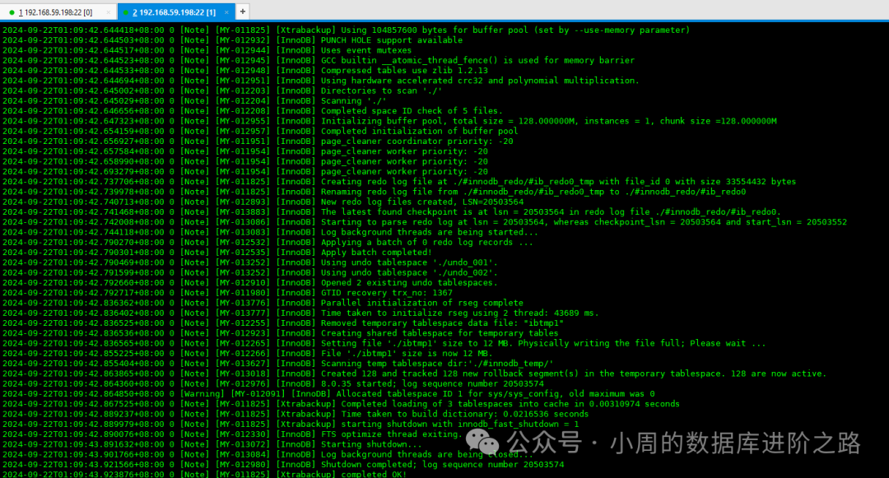Image resolution: width=889 pixels, height=478 pixels.
Task: Click 'Time taken to initialize rseg' message
Action: 460,313
